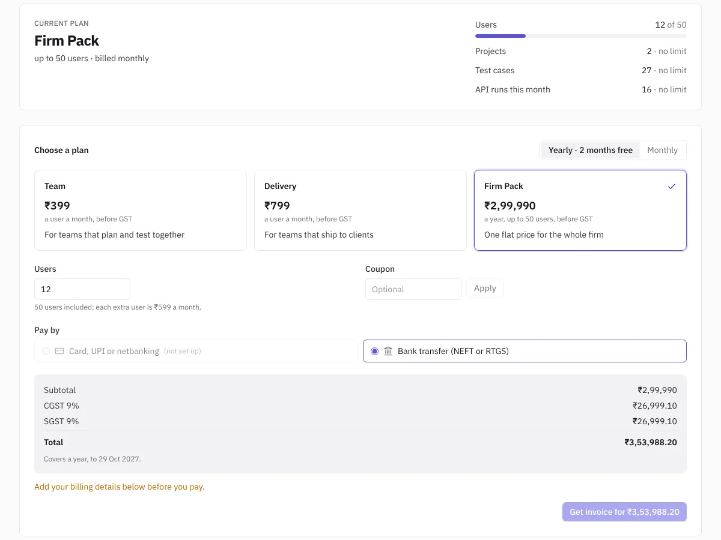Viewport: 721px width, 540px height.
Task: Choose the Team plan card
Action: 141,210
